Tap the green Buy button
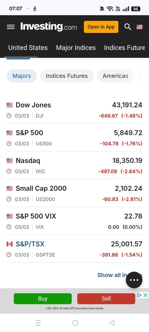This screenshot has width=149, height=332. (x=42, y=298)
